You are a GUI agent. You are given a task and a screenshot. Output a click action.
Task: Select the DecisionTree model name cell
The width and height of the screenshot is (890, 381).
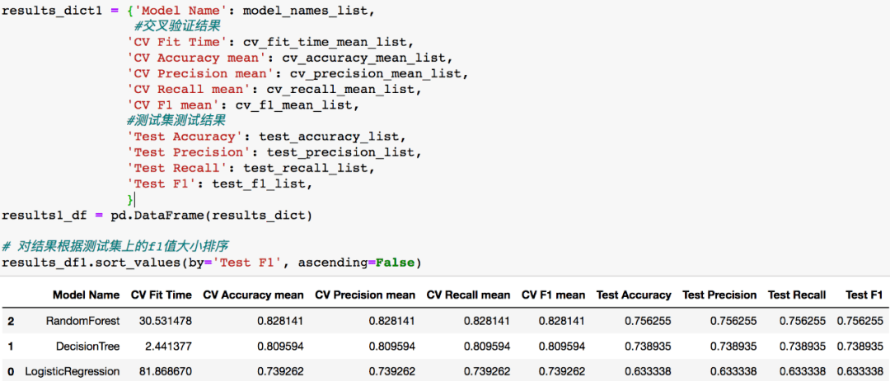pyautogui.click(x=88, y=346)
